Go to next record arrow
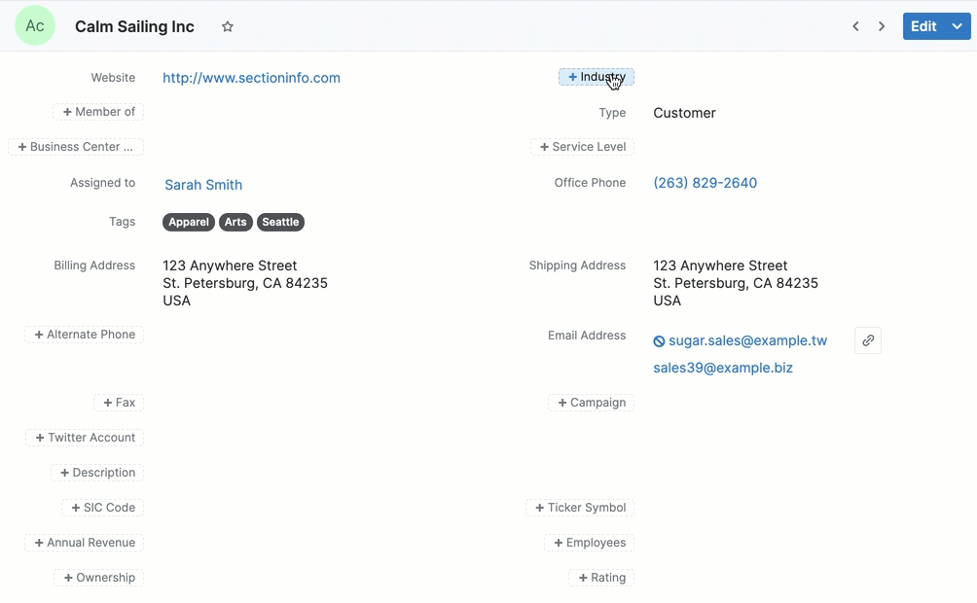Screen dimensions: 977x603 click(882, 27)
